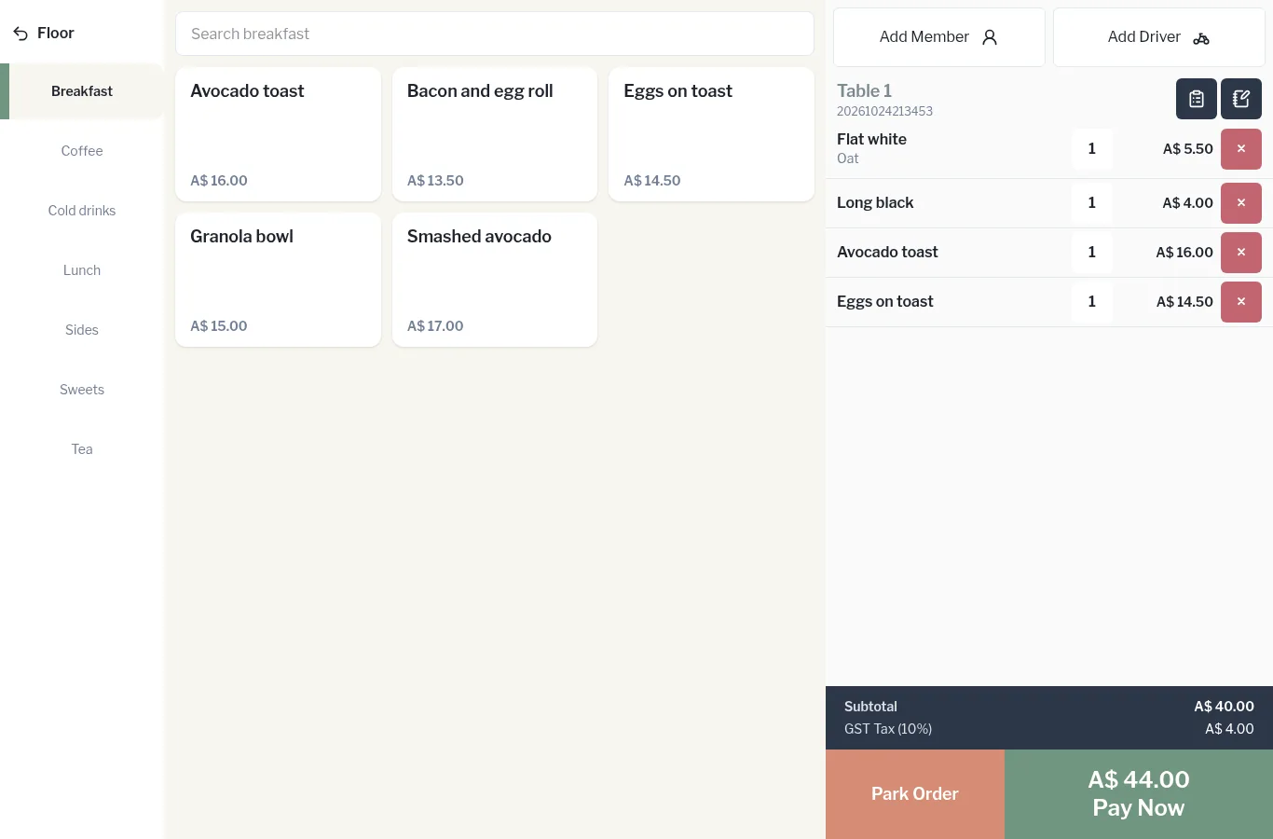Remove Avocado toast from the order
1273x839 pixels.
(x=1241, y=253)
